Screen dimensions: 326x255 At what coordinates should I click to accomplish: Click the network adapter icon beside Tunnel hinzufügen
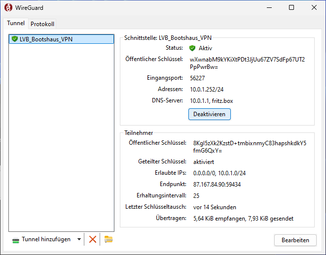pyautogui.click(x=16, y=240)
